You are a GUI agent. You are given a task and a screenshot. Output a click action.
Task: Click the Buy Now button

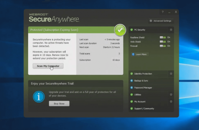[x=59, y=104]
